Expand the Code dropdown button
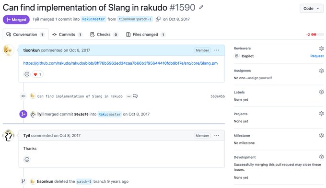 click(311, 9)
